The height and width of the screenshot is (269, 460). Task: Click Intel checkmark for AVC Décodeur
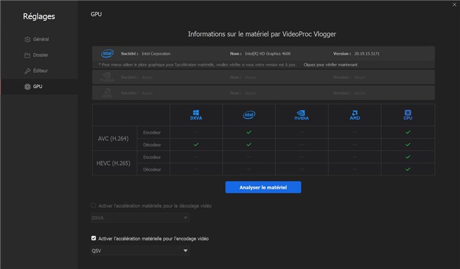point(249,145)
